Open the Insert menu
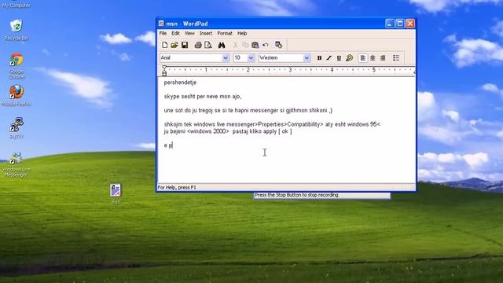Viewport: 503px width, 283px height. (x=206, y=33)
